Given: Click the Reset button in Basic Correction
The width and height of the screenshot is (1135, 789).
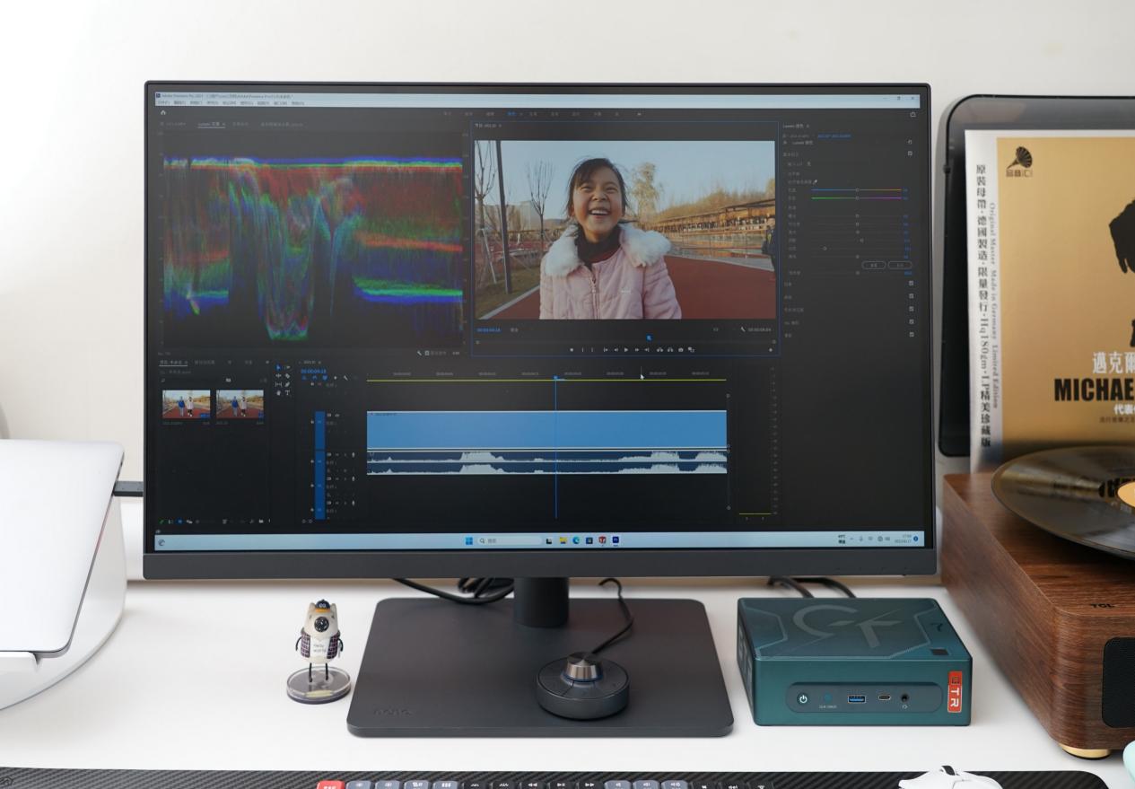Looking at the screenshot, I should click(874, 265).
